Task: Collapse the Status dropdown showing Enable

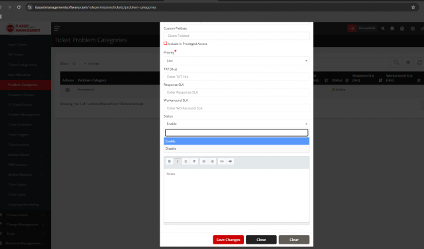Action: pos(237,124)
